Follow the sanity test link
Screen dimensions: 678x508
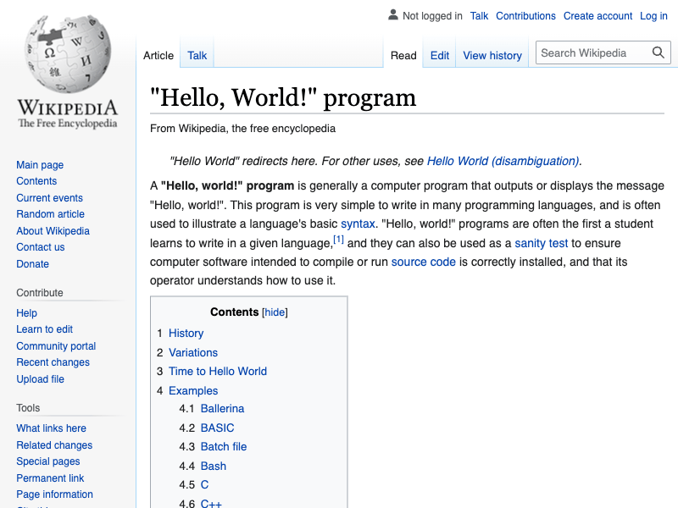pos(541,243)
